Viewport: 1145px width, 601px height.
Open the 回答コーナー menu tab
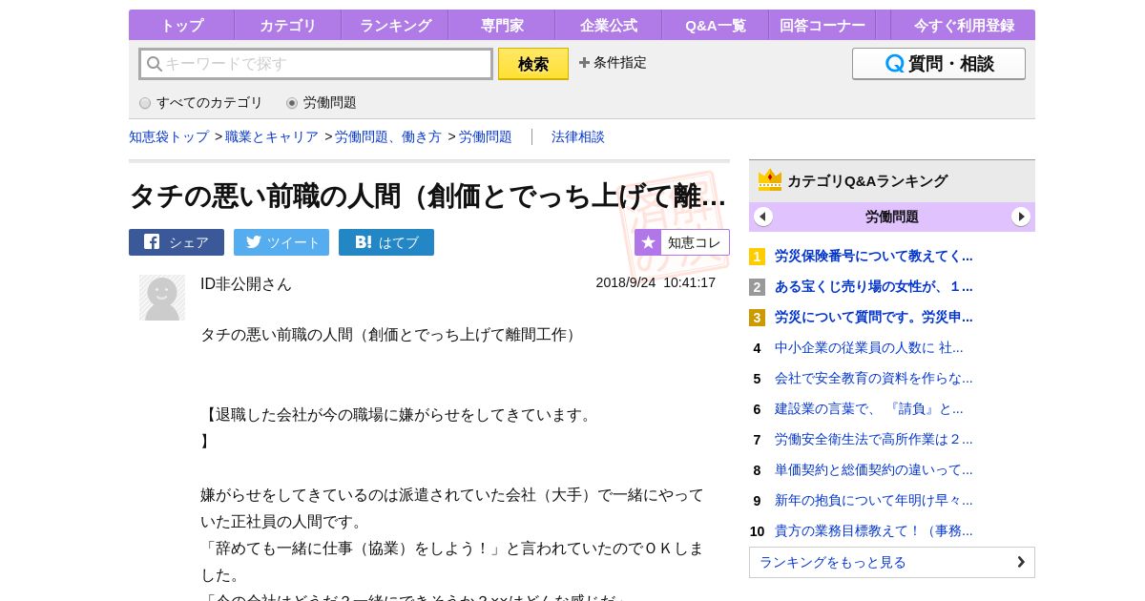pos(822,26)
